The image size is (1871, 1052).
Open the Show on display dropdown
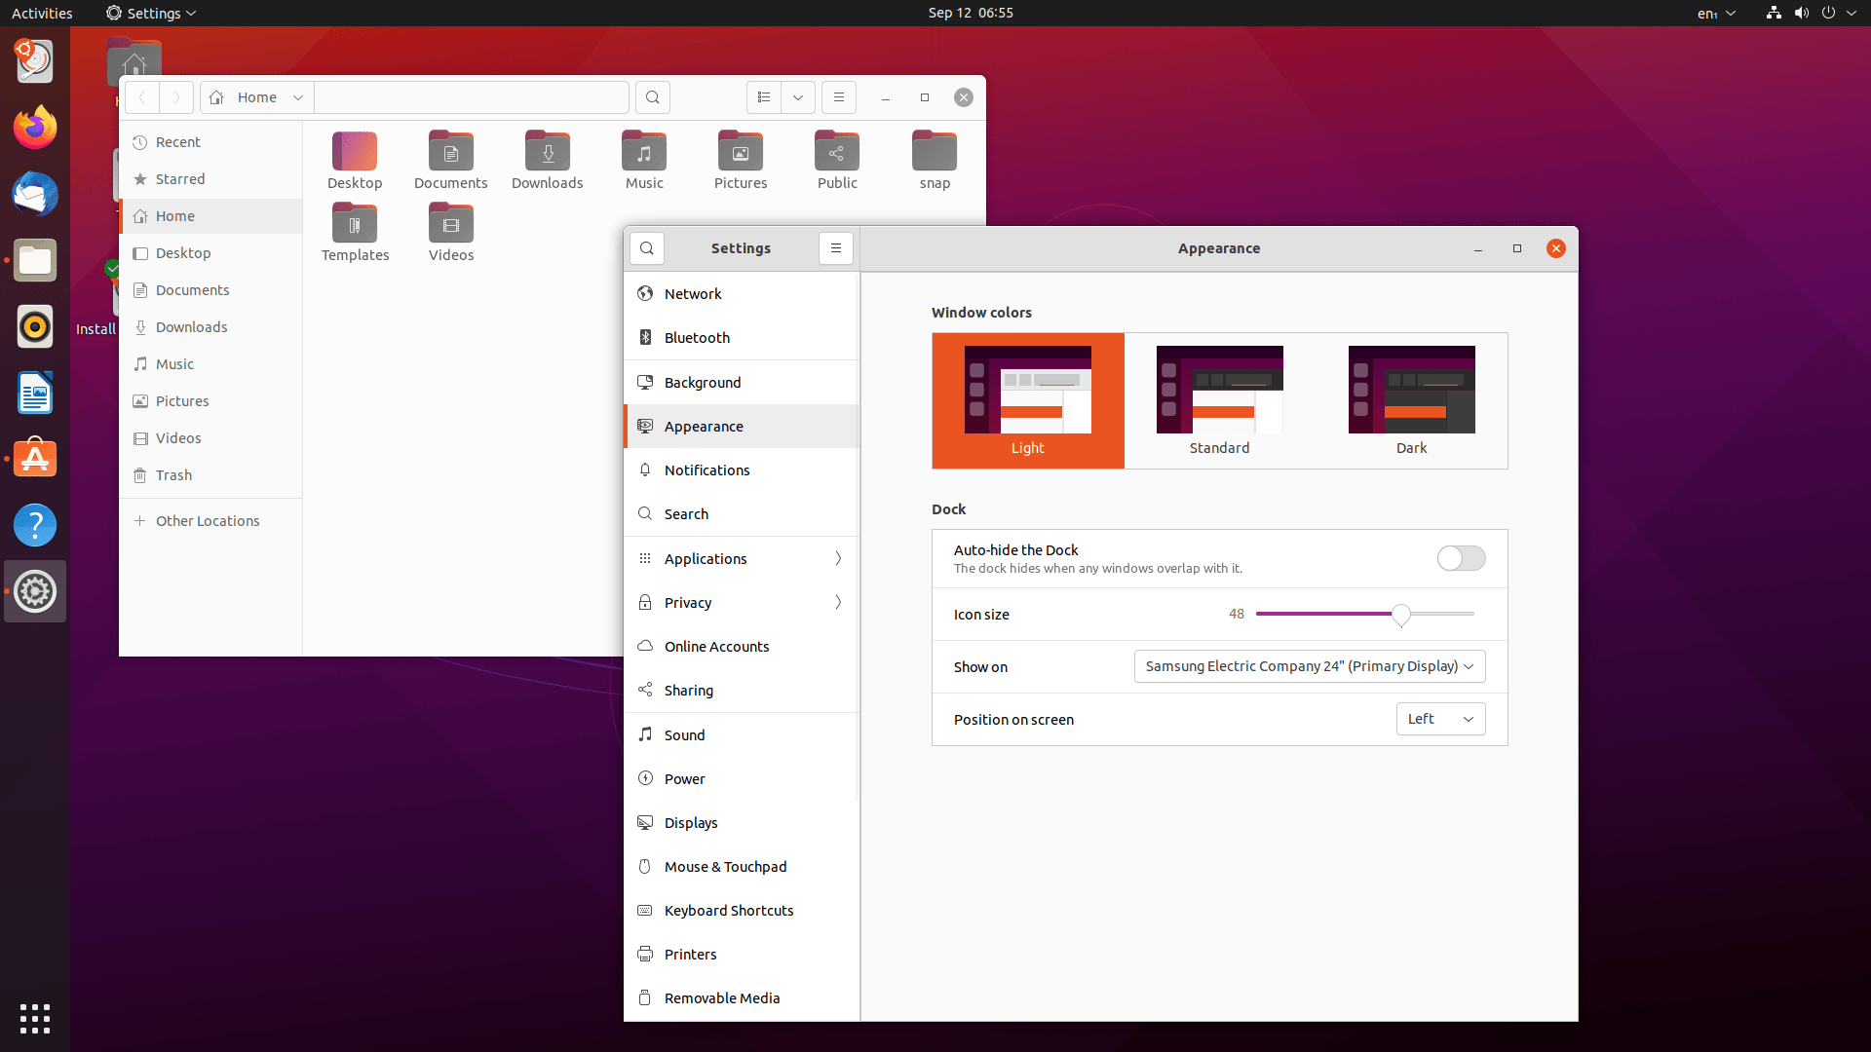point(1309,666)
